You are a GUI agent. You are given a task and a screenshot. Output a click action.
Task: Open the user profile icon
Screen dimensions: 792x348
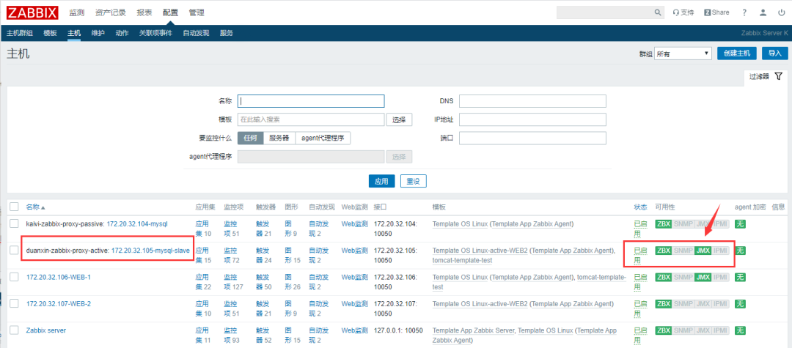click(763, 12)
